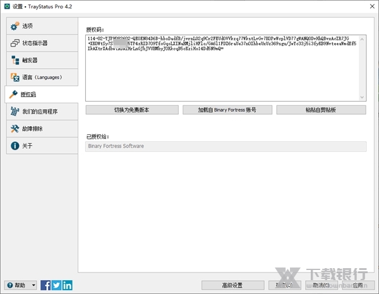Open the 选项 (Options) gear icon
The height and width of the screenshot is (294, 379).
pos(15,26)
